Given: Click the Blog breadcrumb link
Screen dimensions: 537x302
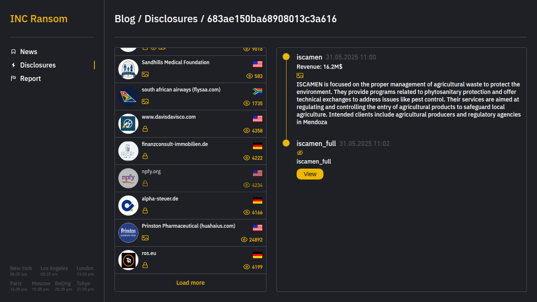Looking at the screenshot, I should pos(125,19).
